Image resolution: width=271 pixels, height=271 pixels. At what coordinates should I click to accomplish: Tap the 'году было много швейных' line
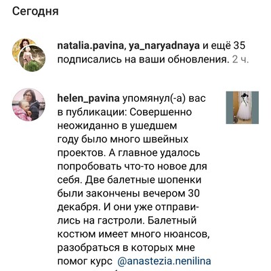tap(123, 140)
